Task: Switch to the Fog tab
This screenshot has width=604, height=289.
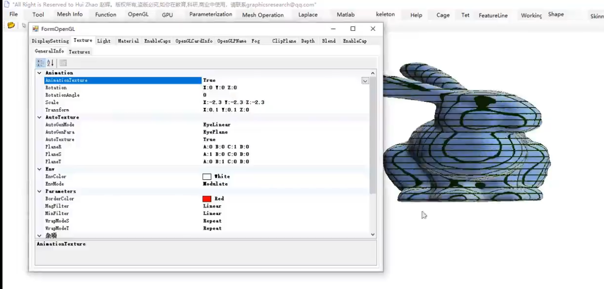Action: (x=256, y=41)
